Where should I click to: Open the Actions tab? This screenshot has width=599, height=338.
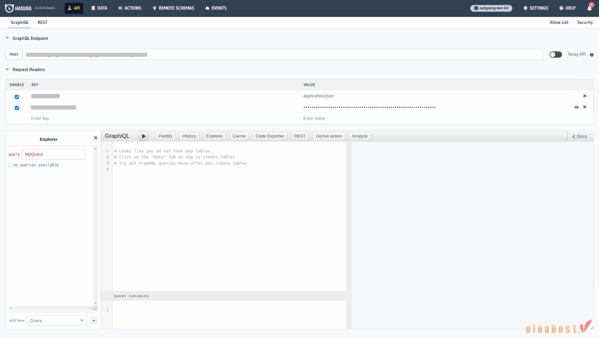coord(130,8)
